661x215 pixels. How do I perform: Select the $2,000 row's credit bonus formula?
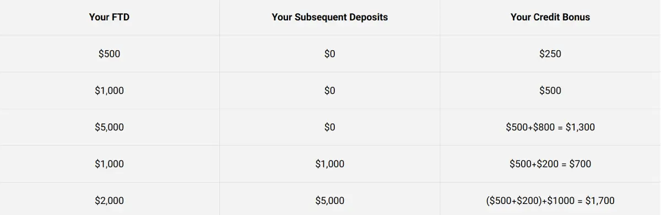tap(550, 201)
